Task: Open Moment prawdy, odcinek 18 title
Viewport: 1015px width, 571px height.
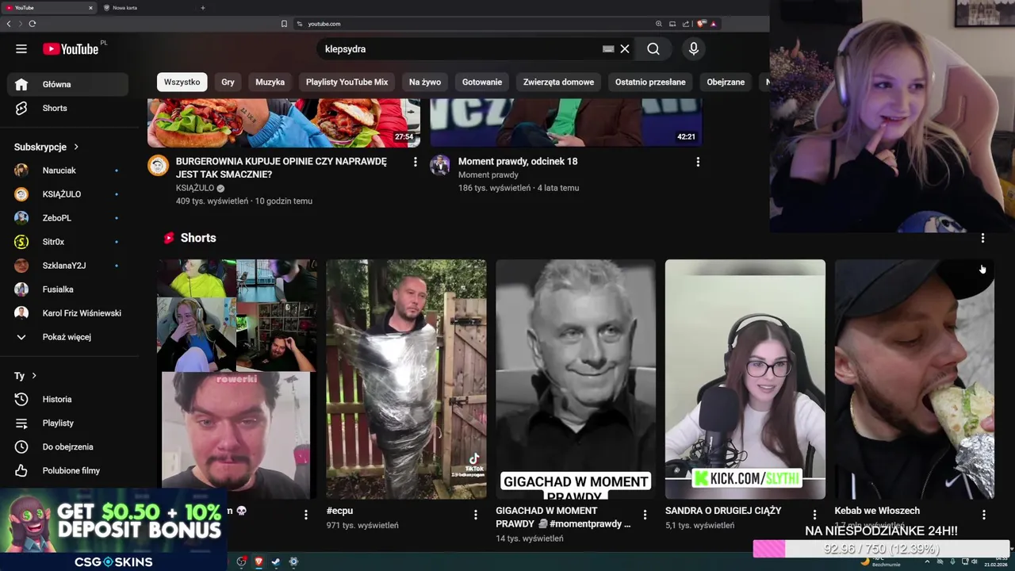Action: [x=518, y=161]
